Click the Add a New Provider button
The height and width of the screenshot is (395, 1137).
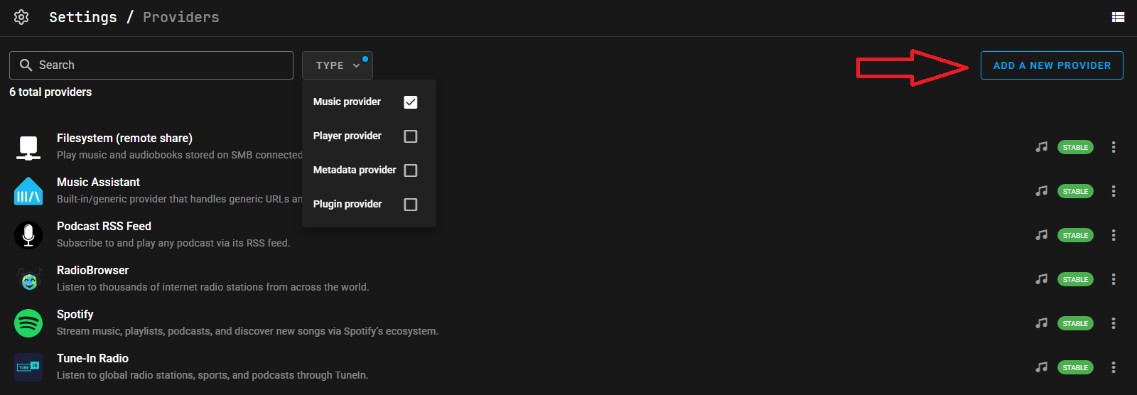(1051, 65)
